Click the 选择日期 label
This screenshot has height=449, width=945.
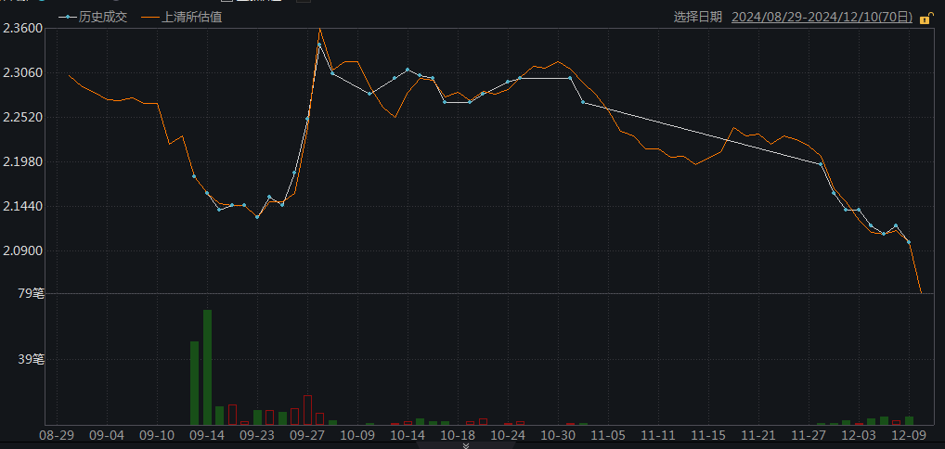[697, 17]
